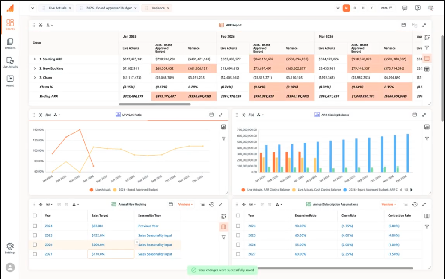Launch the Agent from the sidebar
445x279 pixels.
click(x=10, y=81)
